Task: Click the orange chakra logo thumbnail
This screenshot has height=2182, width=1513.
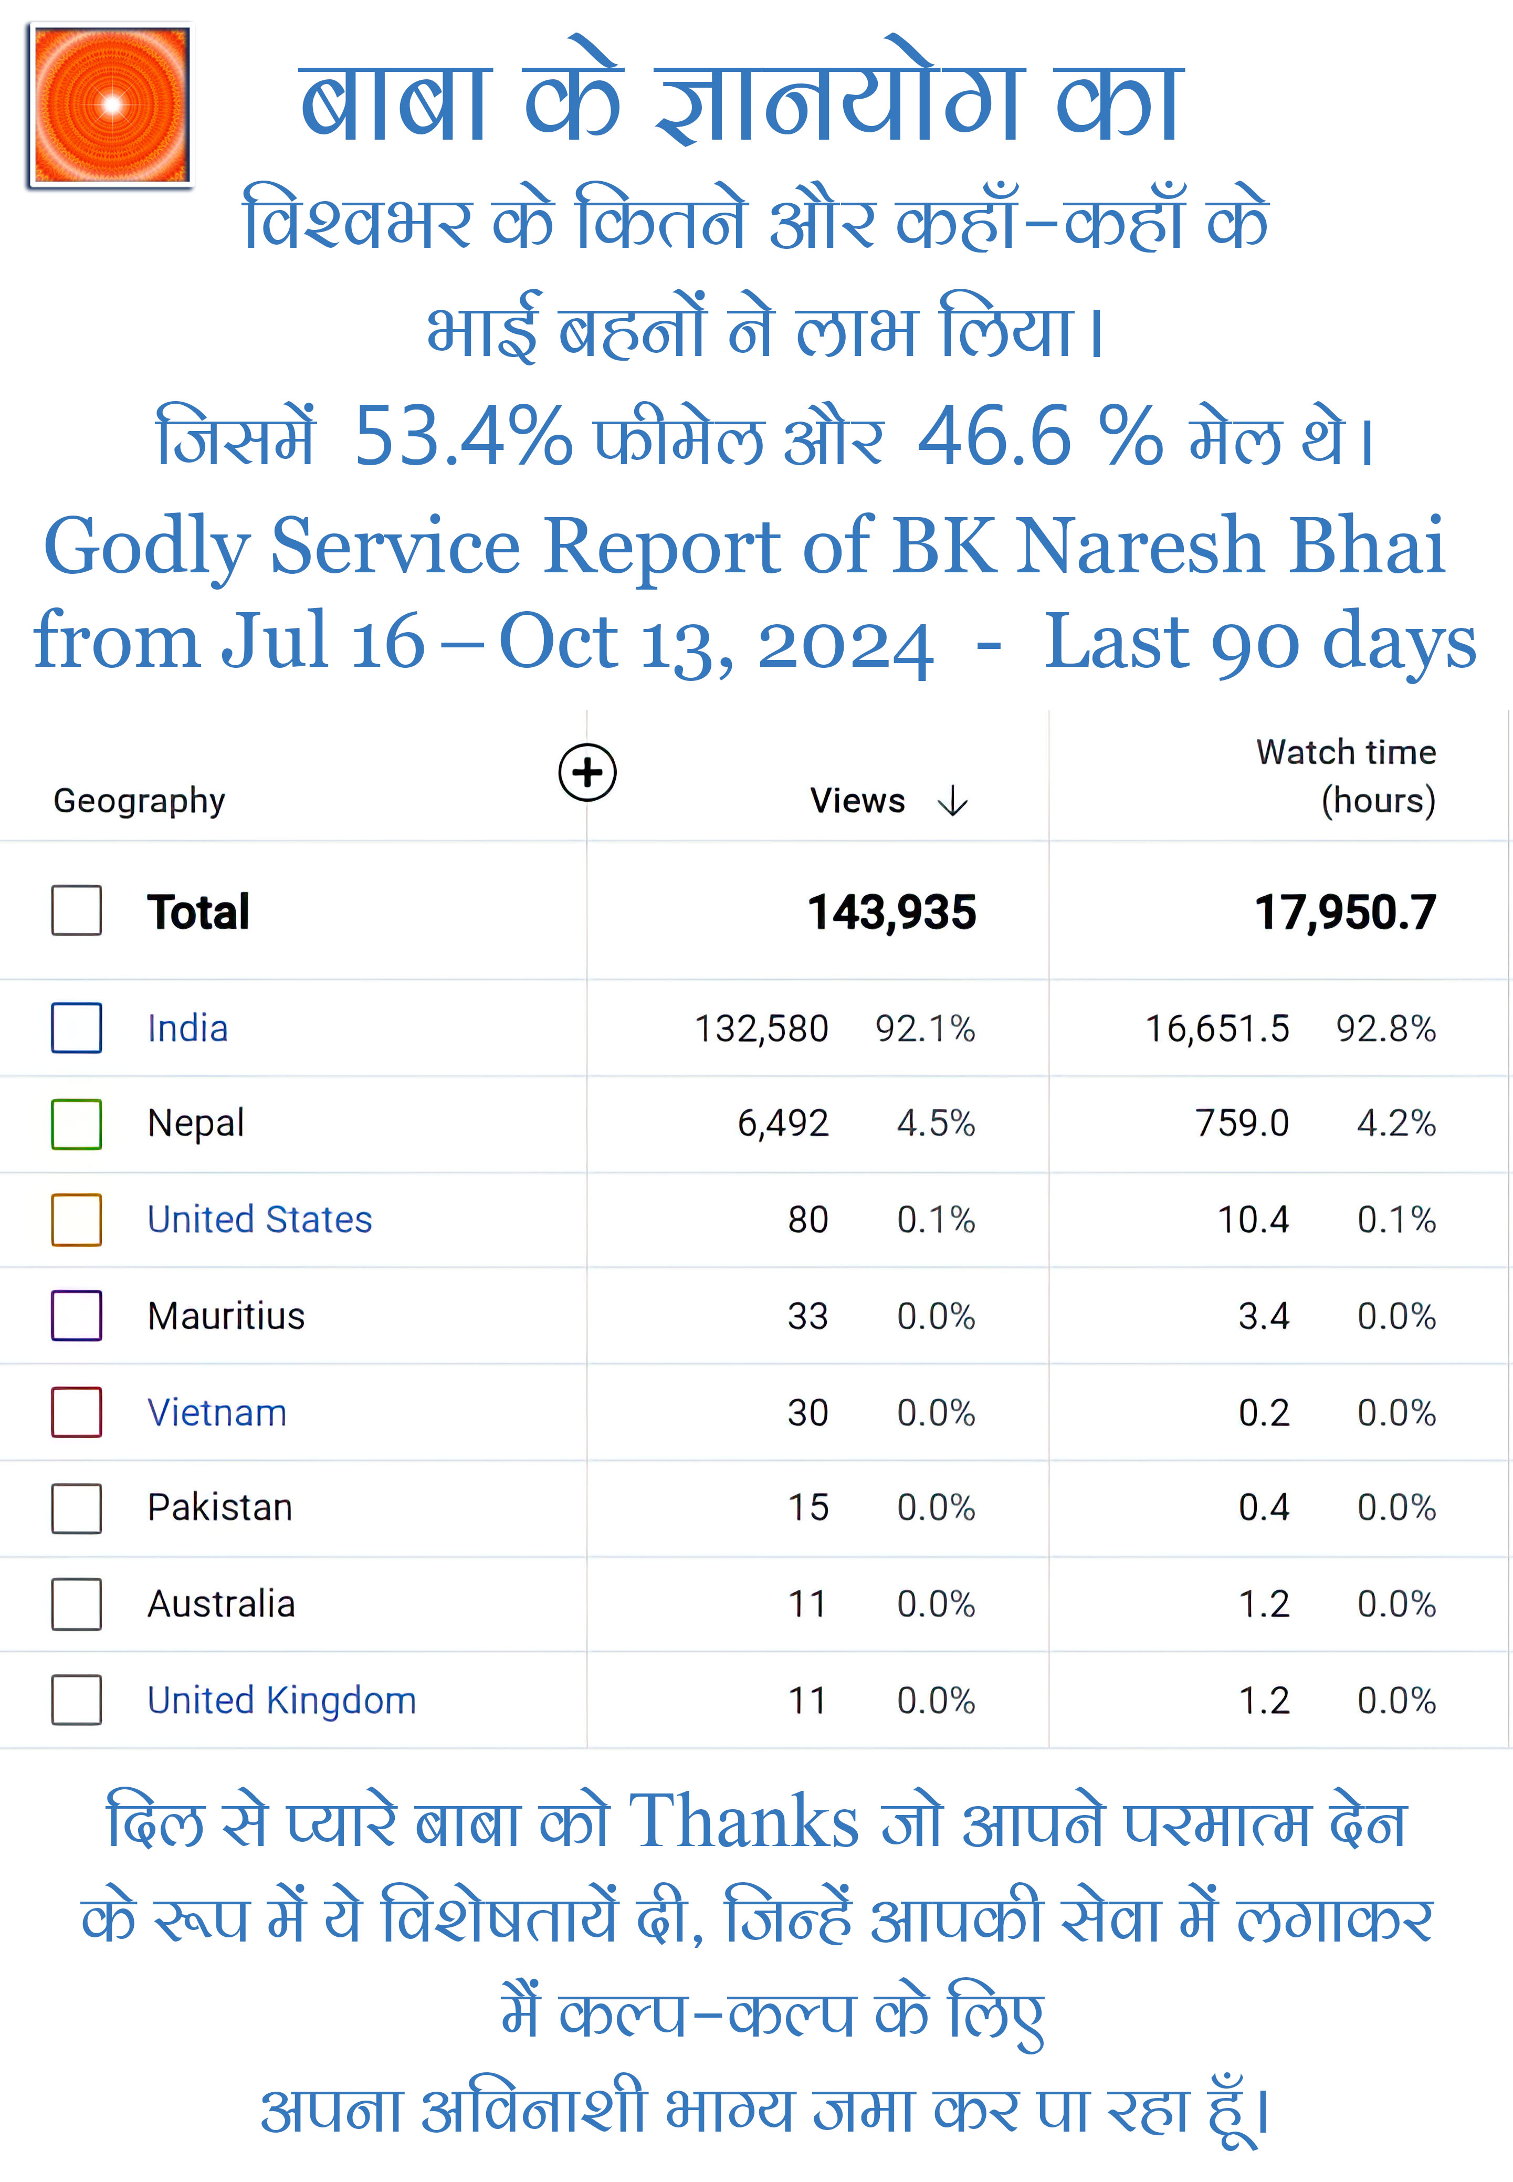Action: 111,105
